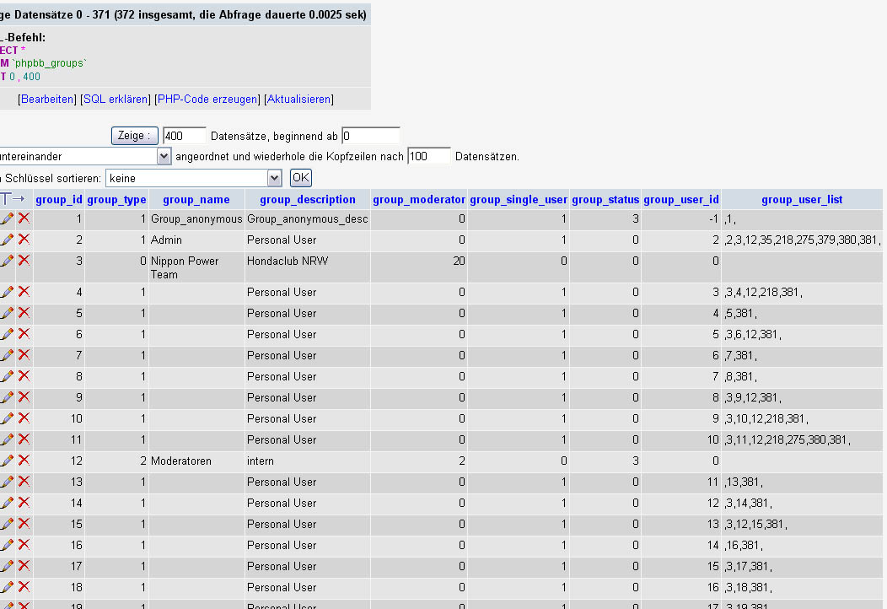Delete the Group_anonymous row with red X

coord(24,218)
